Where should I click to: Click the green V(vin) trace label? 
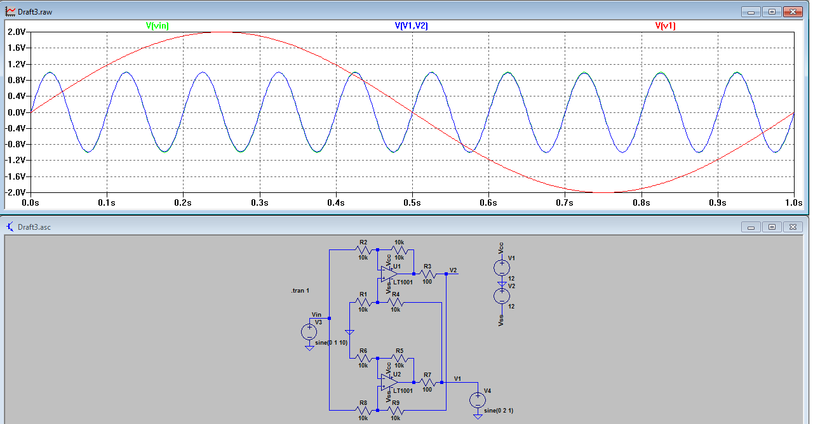click(158, 26)
